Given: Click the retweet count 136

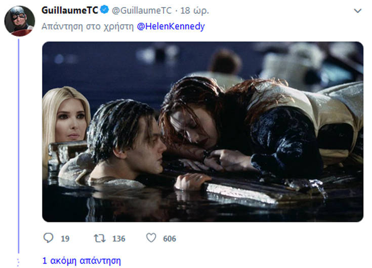Looking at the screenshot, I should 118,238.
